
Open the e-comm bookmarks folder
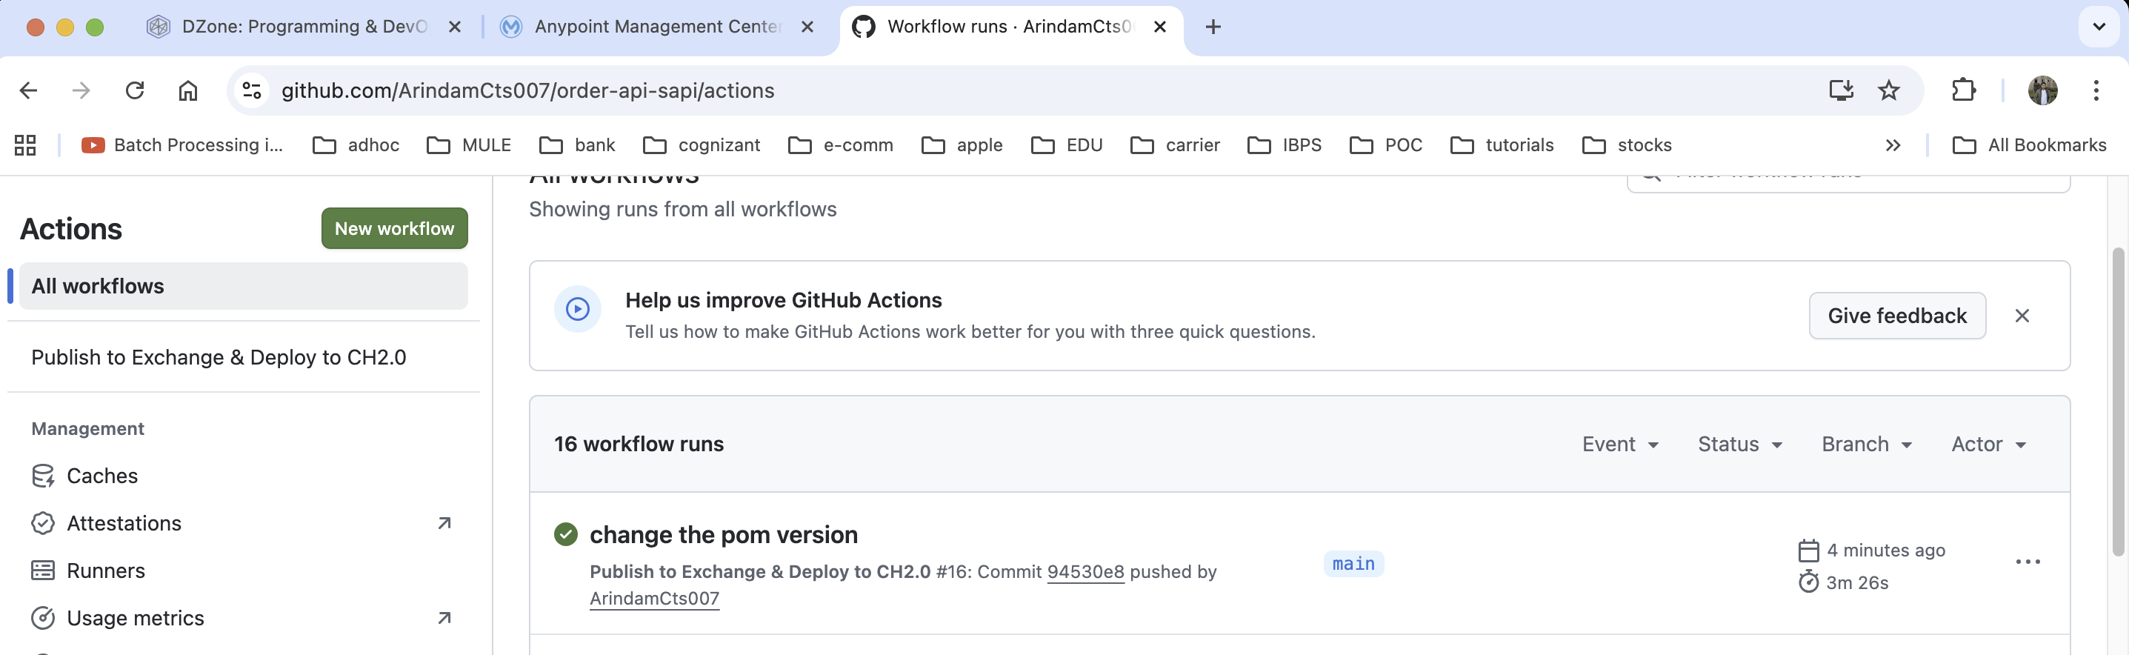coord(841,145)
